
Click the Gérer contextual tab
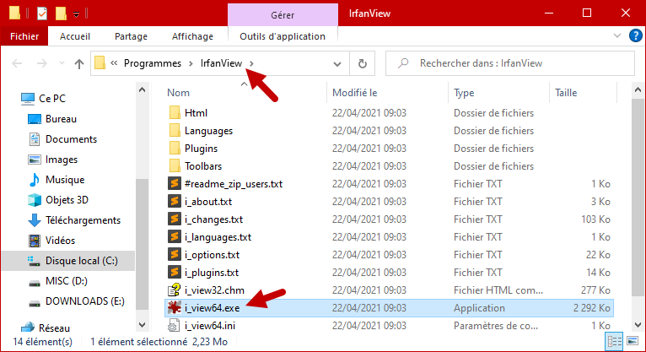click(x=283, y=15)
